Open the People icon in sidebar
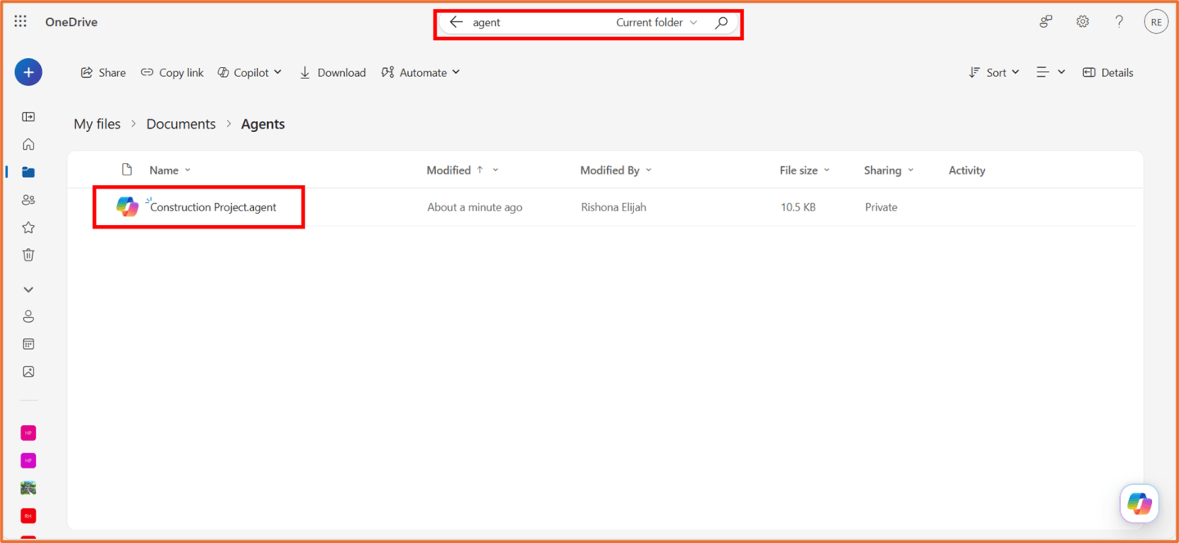Screen dimensions: 1179x543 29,316
